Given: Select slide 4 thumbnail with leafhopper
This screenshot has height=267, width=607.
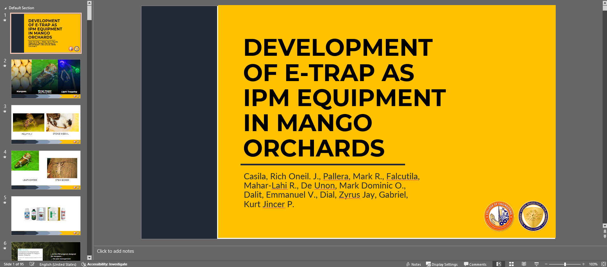Looking at the screenshot, I should point(46,170).
